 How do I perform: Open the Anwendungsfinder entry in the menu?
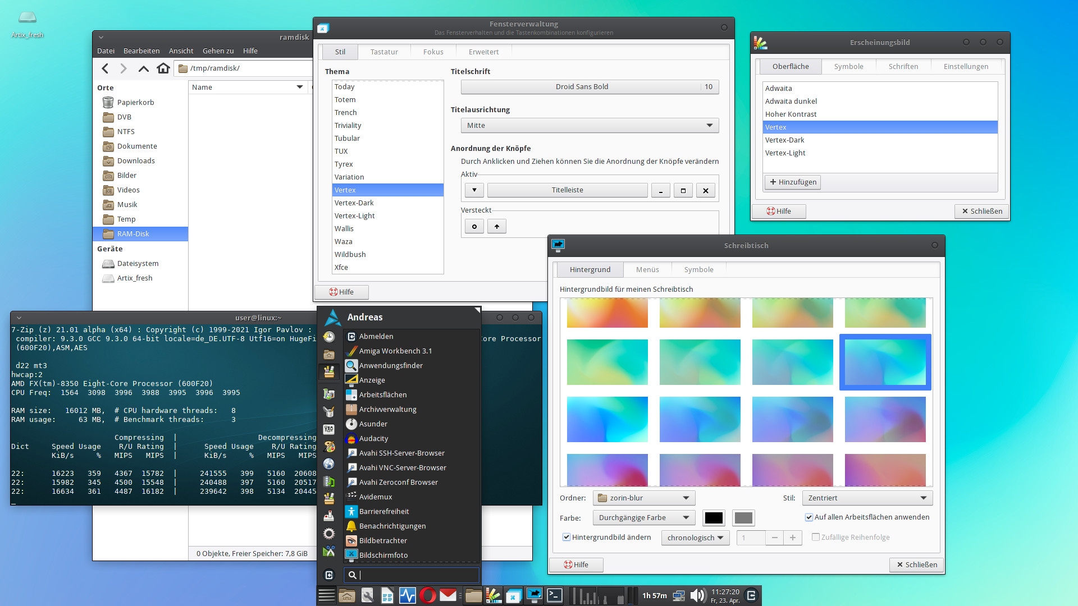point(391,365)
